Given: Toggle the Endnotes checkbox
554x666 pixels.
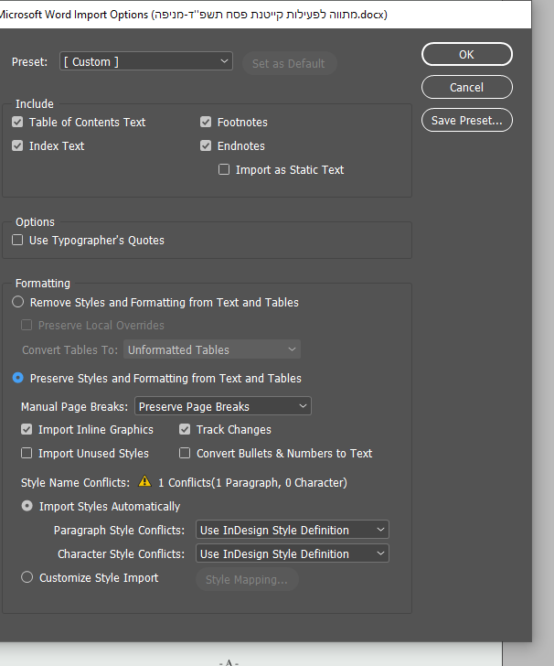Looking at the screenshot, I should (206, 145).
